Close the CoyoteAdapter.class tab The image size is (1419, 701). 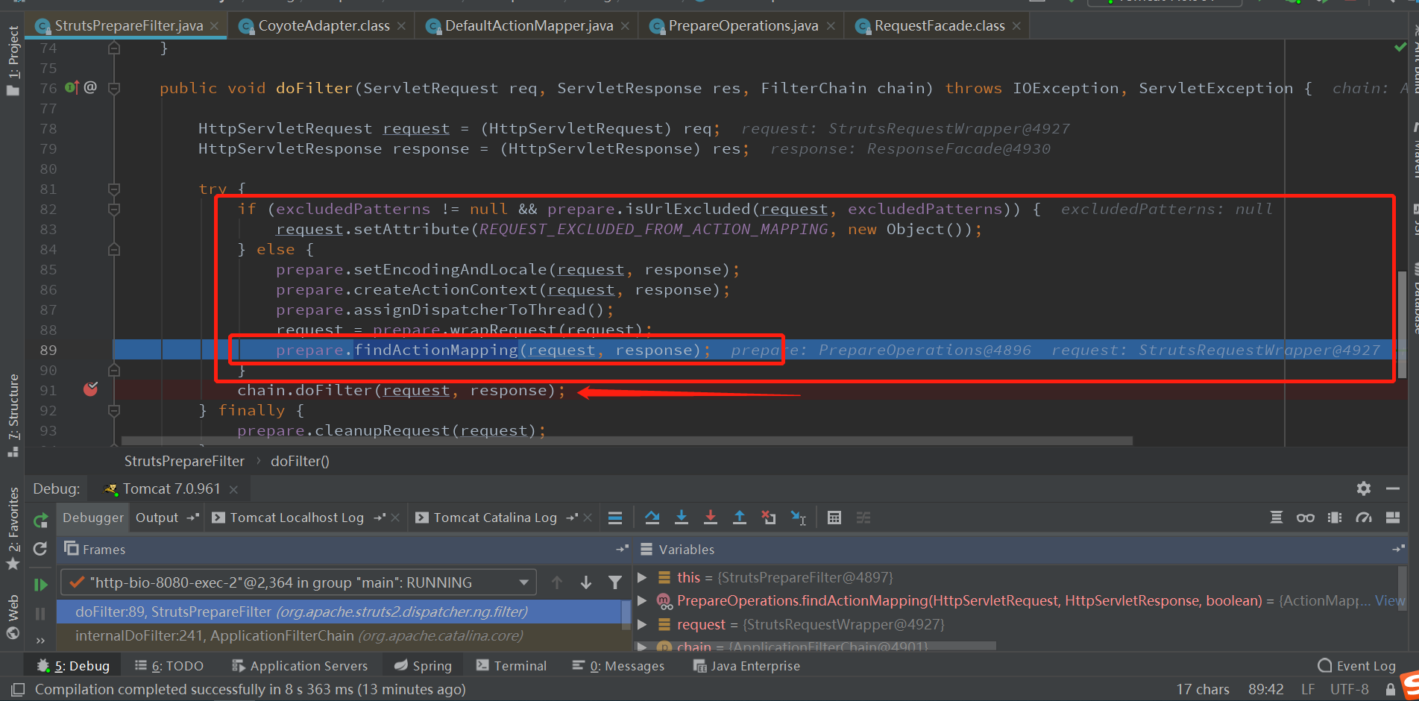click(401, 26)
